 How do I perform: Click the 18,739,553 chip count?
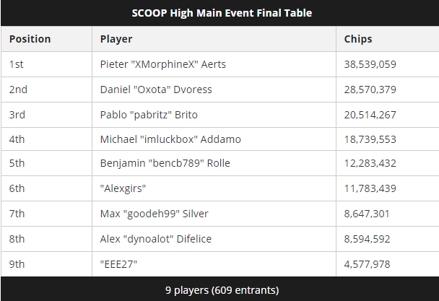(370, 139)
